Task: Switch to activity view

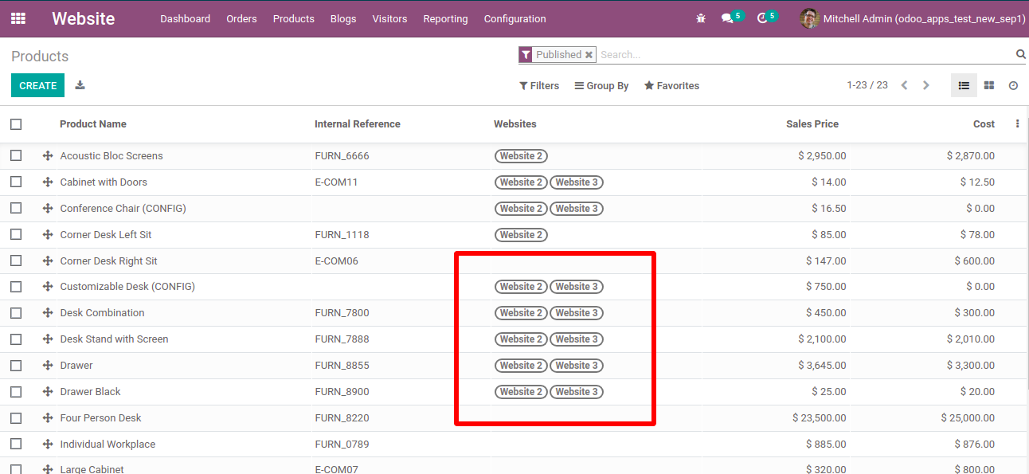Action: click(x=1013, y=85)
